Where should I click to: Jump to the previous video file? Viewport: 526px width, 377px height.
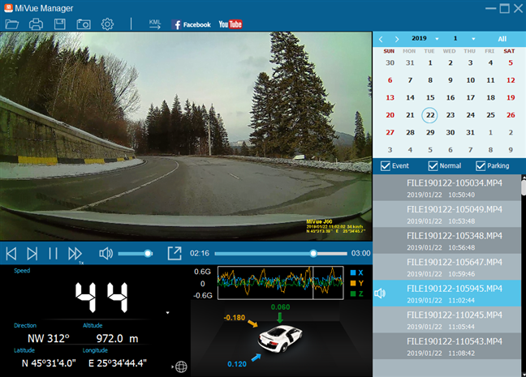click(x=11, y=254)
